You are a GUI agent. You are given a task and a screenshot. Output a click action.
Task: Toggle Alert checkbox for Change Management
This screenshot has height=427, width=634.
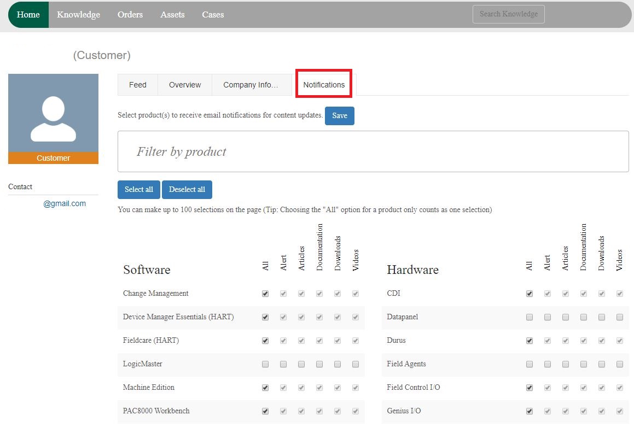tap(283, 294)
